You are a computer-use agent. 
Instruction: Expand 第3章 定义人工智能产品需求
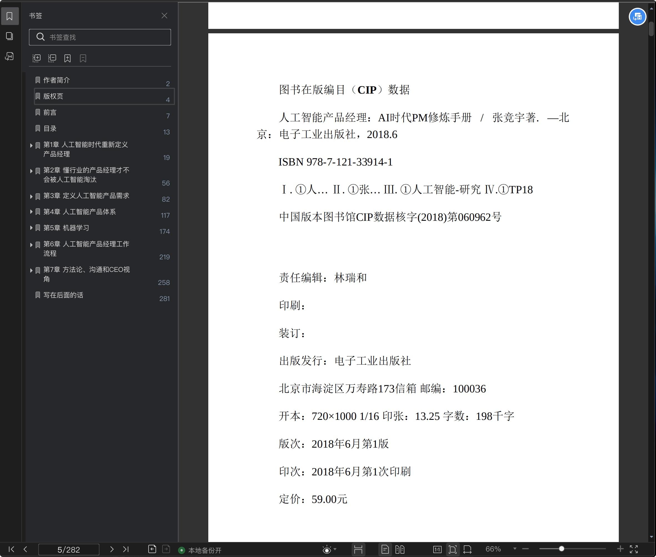coord(31,196)
